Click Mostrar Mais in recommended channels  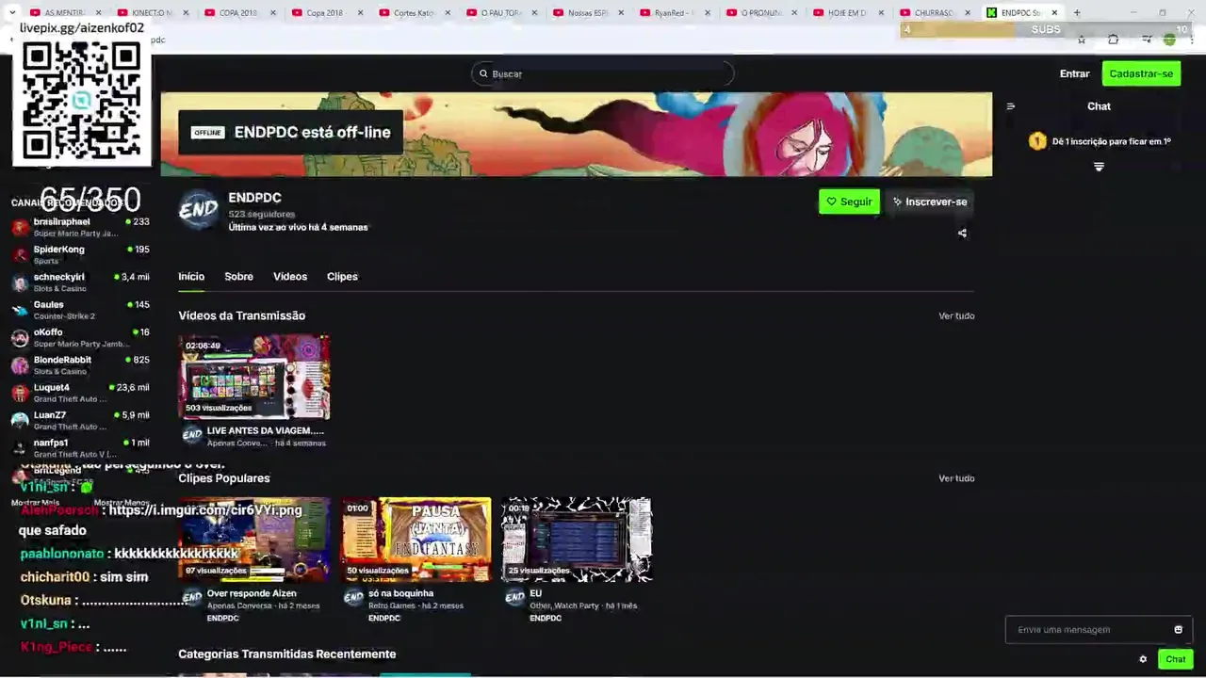coord(37,503)
